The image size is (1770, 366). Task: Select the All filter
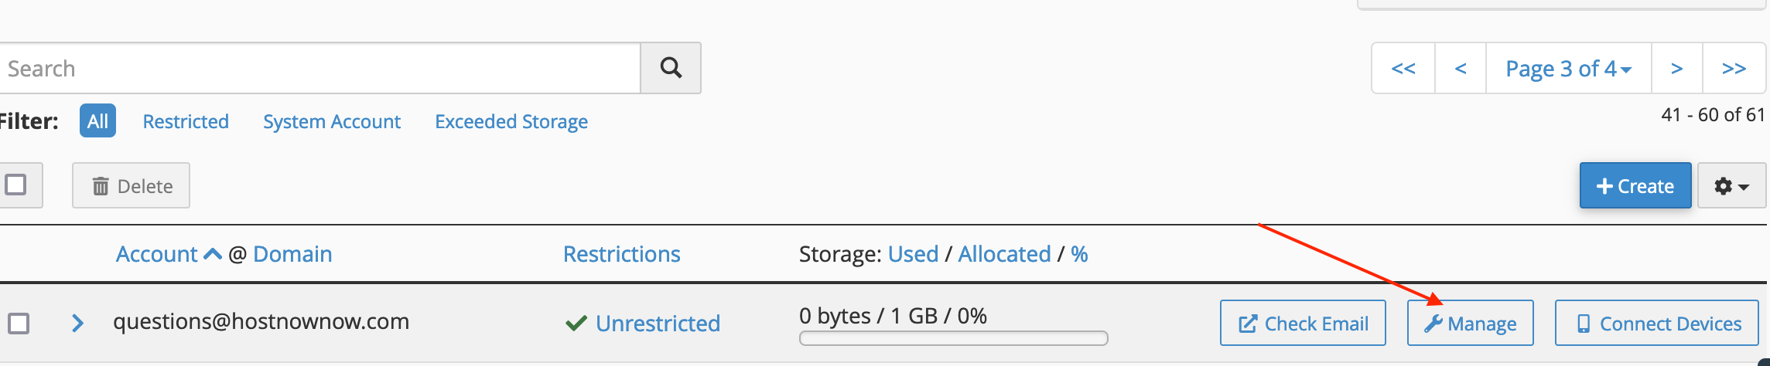click(97, 120)
